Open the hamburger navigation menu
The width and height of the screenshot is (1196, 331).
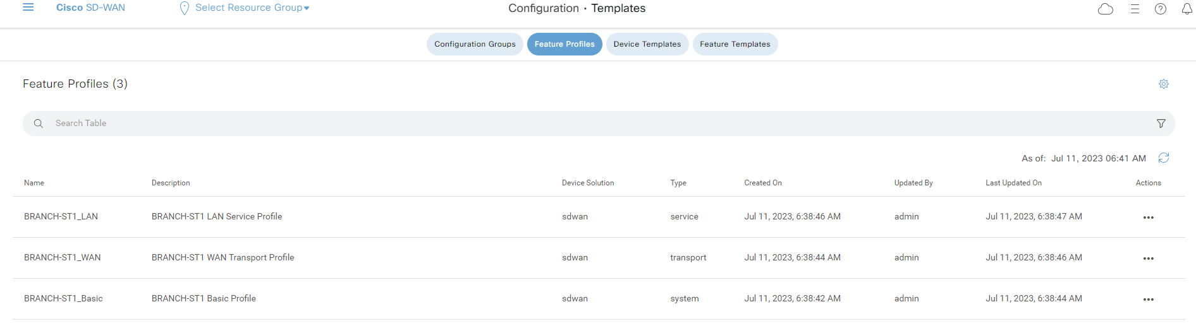tap(28, 8)
